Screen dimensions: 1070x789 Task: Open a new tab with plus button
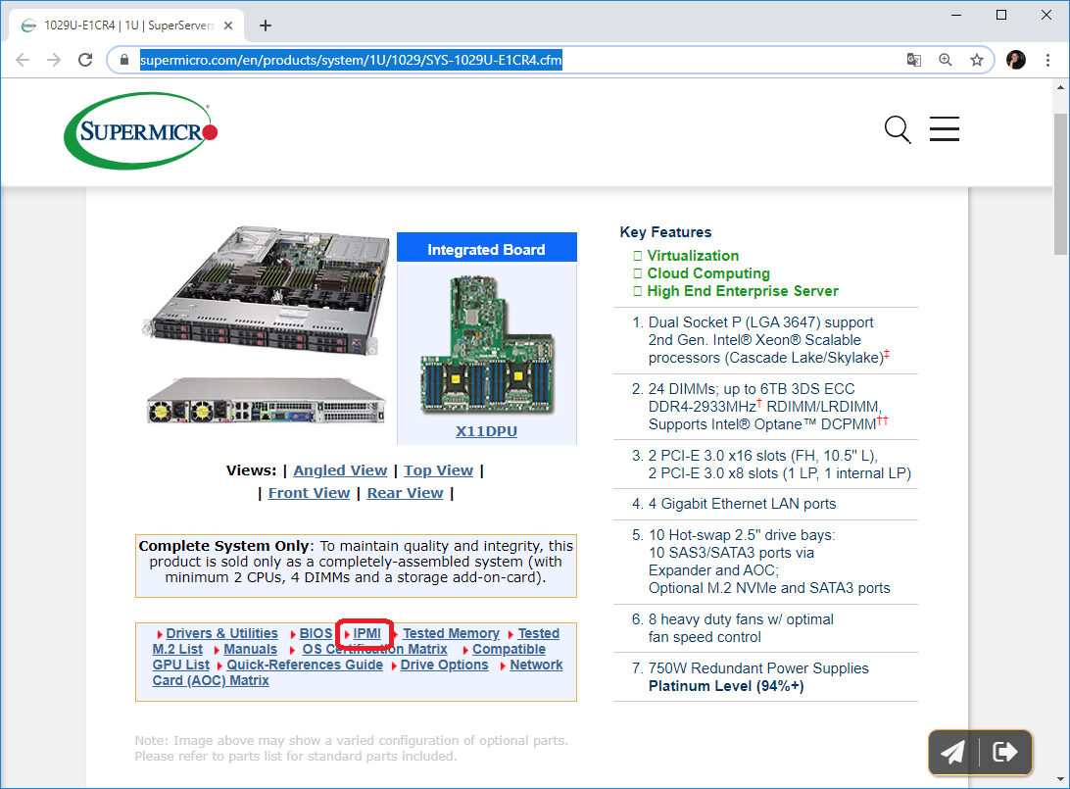266,25
